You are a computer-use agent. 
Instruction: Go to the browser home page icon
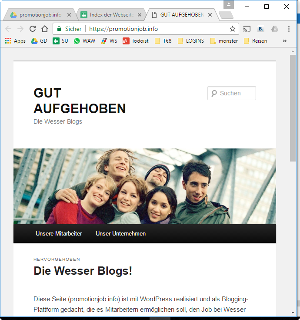coord(45,29)
